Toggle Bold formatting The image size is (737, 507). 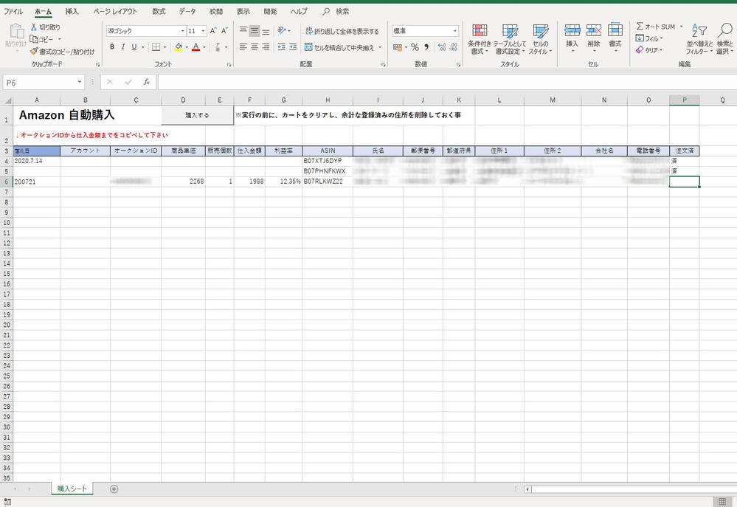coord(112,47)
